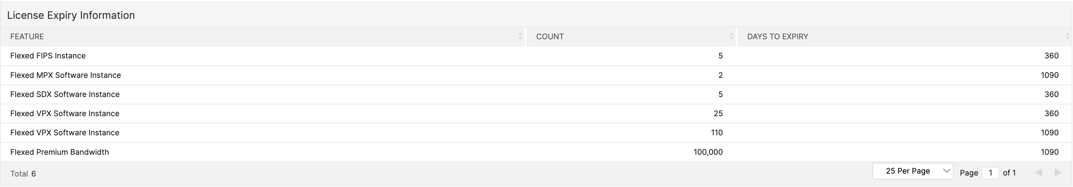Click the COUNT column sort arrows
Image resolution: width=1073 pixels, height=187 pixels.
click(x=732, y=36)
